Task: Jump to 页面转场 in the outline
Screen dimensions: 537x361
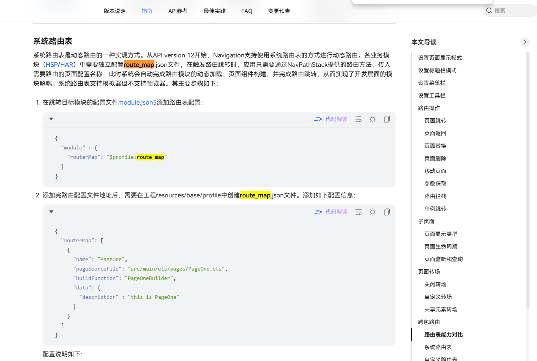Action: coord(429,272)
